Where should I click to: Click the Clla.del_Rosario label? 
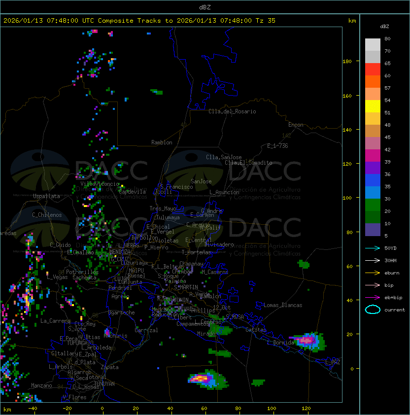[x=232, y=111]
